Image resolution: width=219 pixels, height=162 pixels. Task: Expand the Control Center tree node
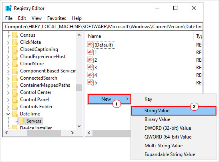point(8,93)
